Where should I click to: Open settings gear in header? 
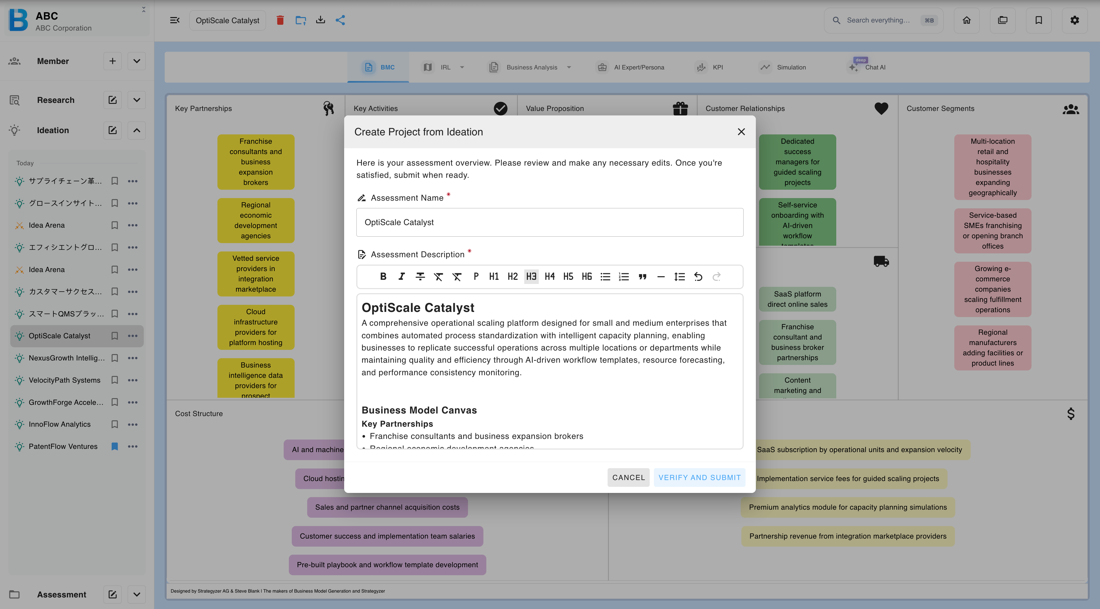(x=1074, y=20)
